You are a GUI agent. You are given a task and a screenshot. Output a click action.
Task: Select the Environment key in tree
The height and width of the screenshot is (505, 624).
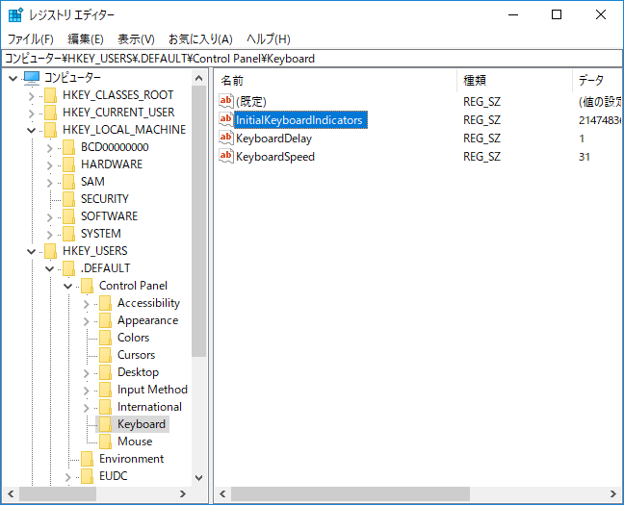point(131,459)
